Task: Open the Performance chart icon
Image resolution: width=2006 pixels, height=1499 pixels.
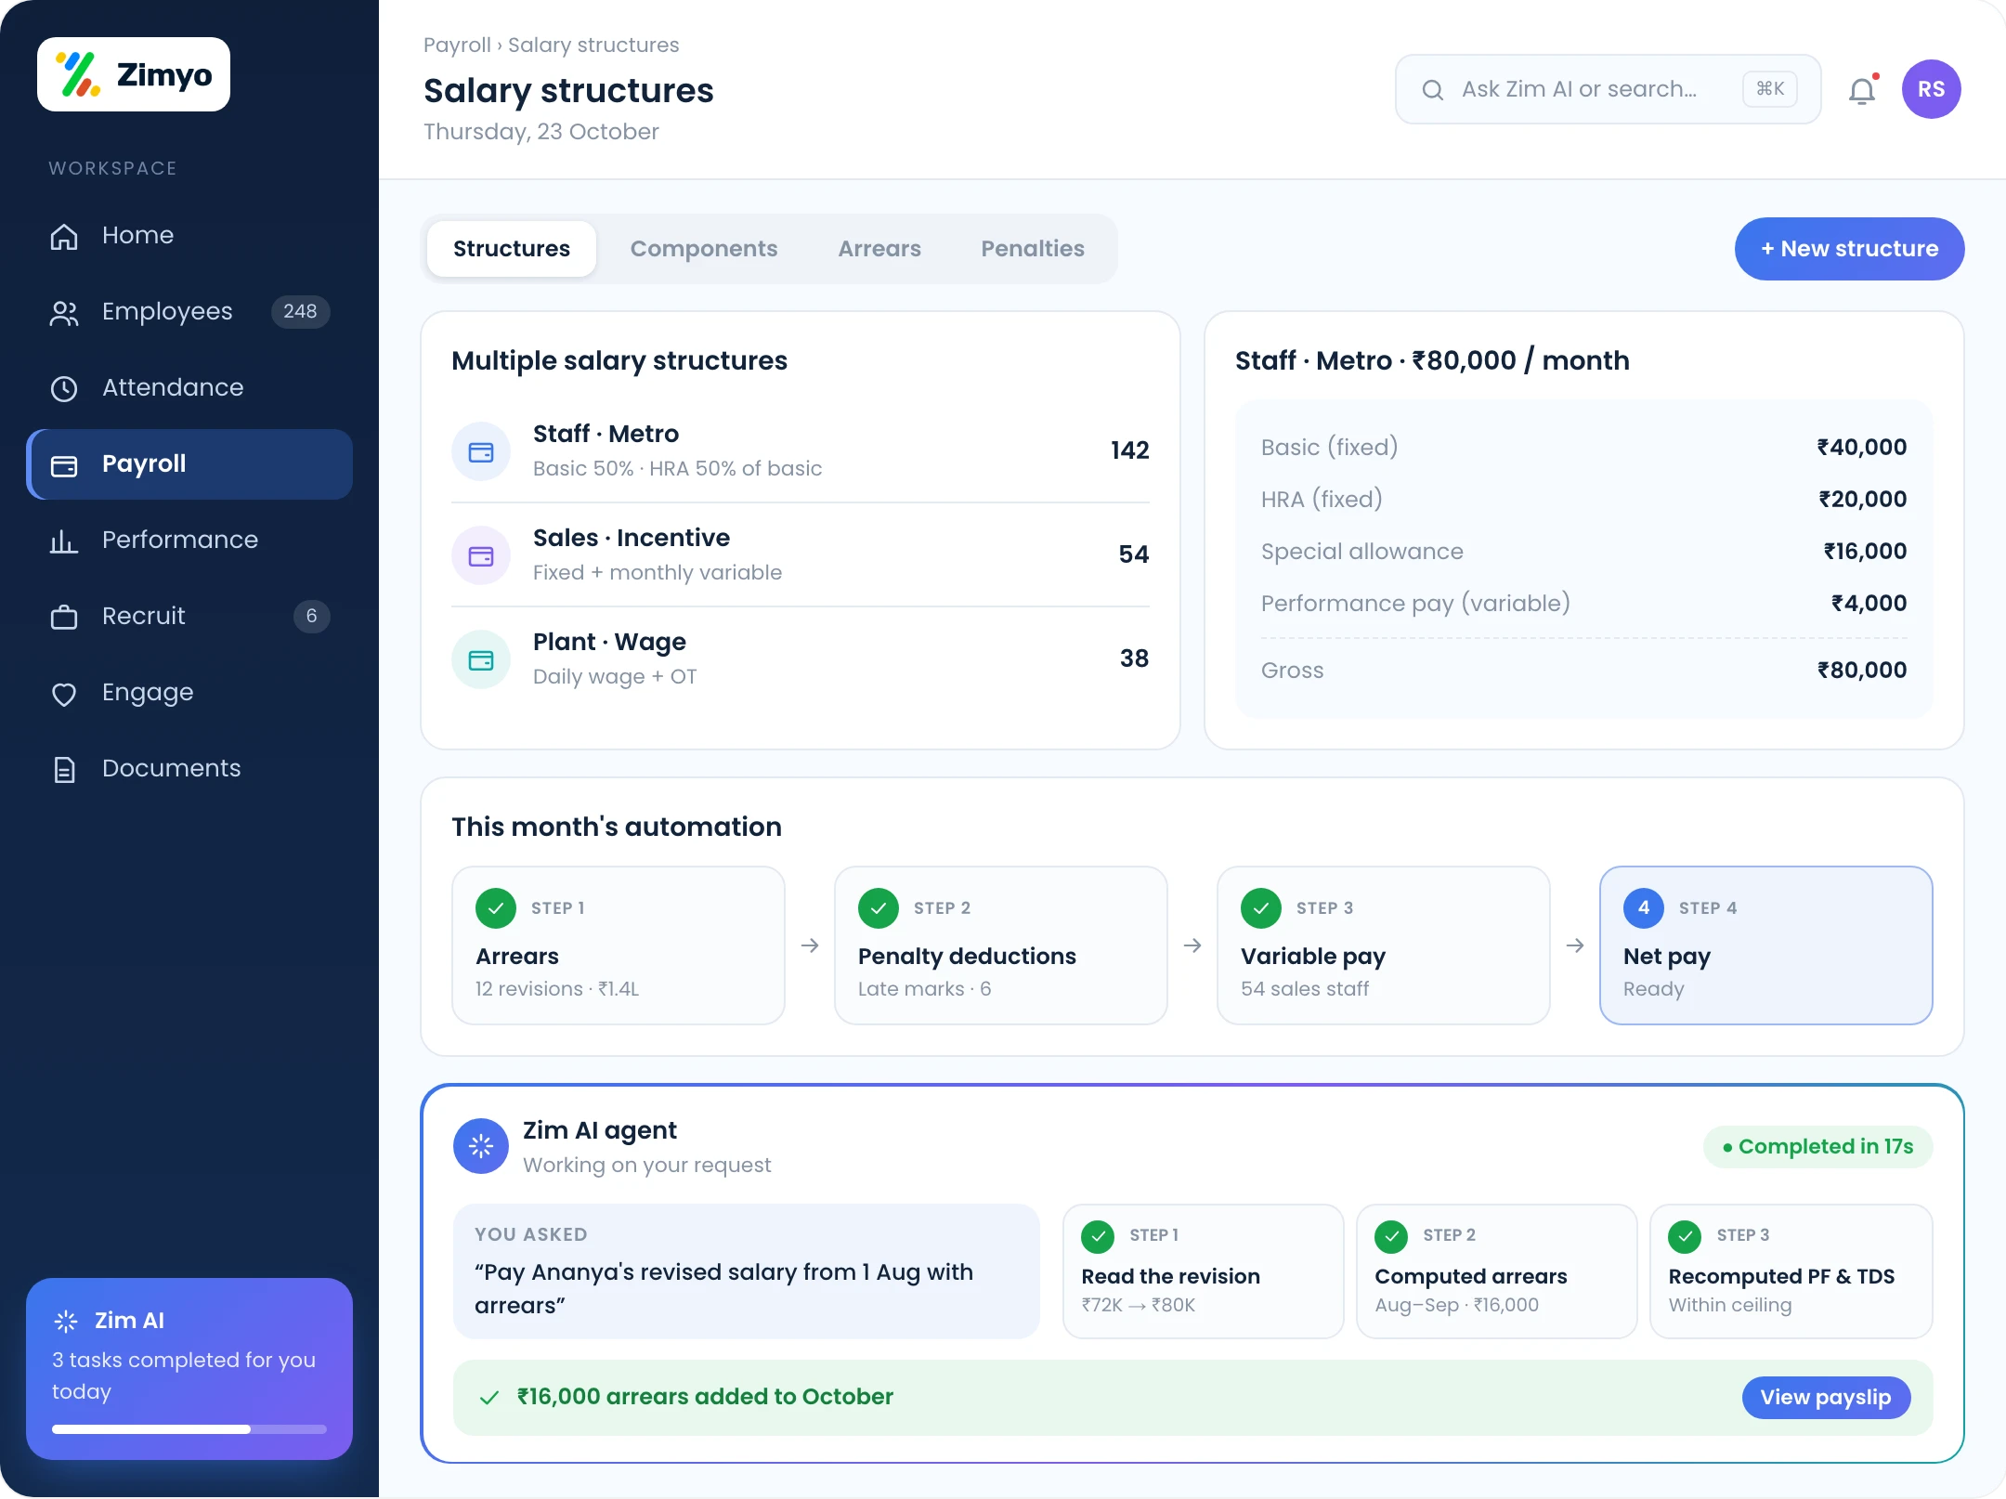Action: pos(64,541)
